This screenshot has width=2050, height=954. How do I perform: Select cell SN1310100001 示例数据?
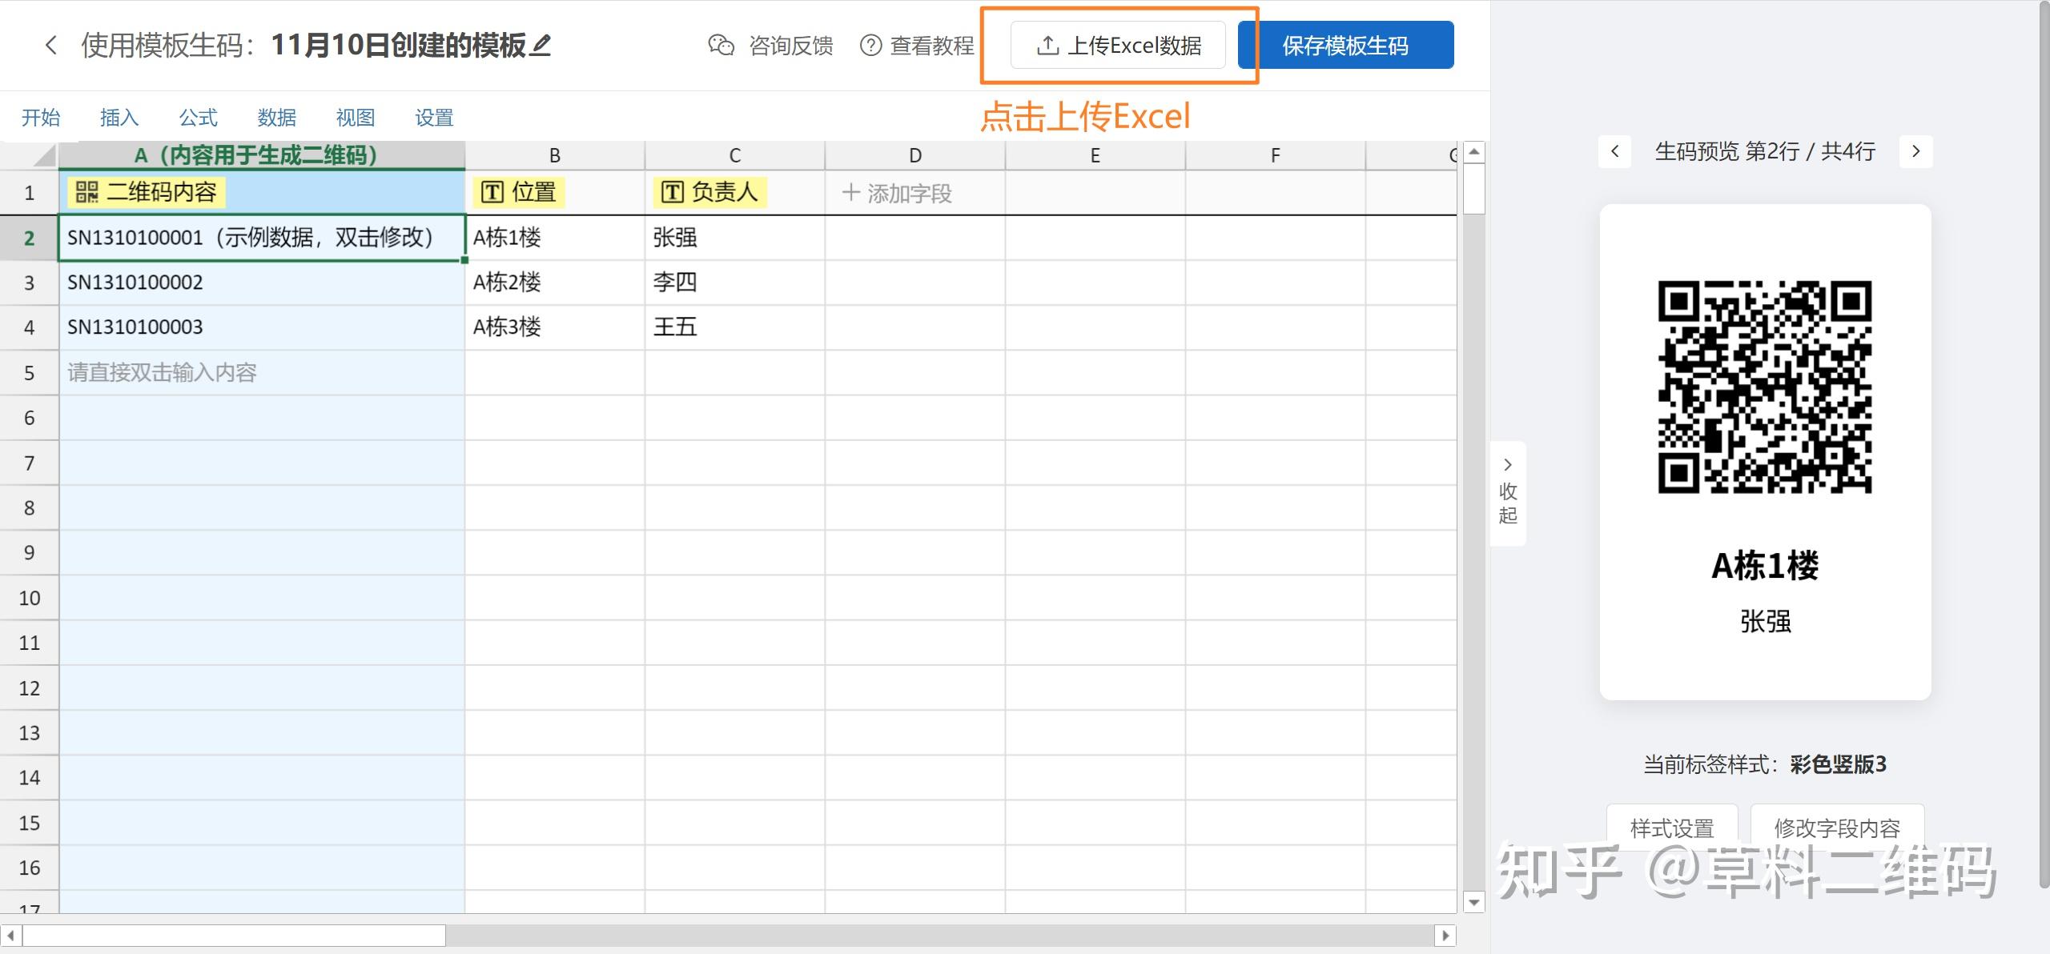tap(262, 237)
